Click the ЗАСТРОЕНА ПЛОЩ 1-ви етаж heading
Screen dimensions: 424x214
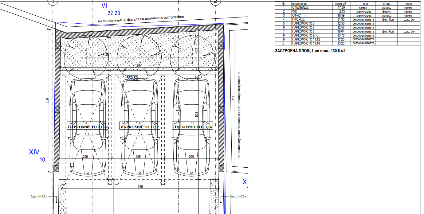[x=310, y=51]
